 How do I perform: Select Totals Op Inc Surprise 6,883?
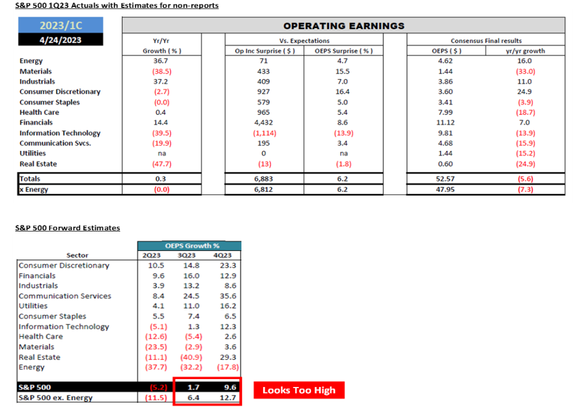(x=263, y=179)
